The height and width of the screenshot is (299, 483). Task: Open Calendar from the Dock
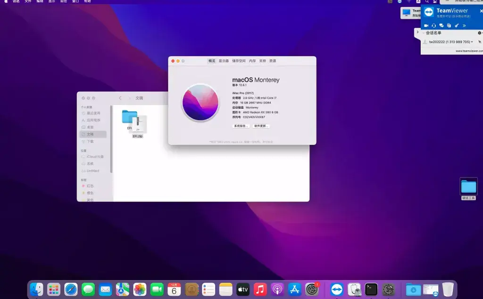[x=175, y=290]
